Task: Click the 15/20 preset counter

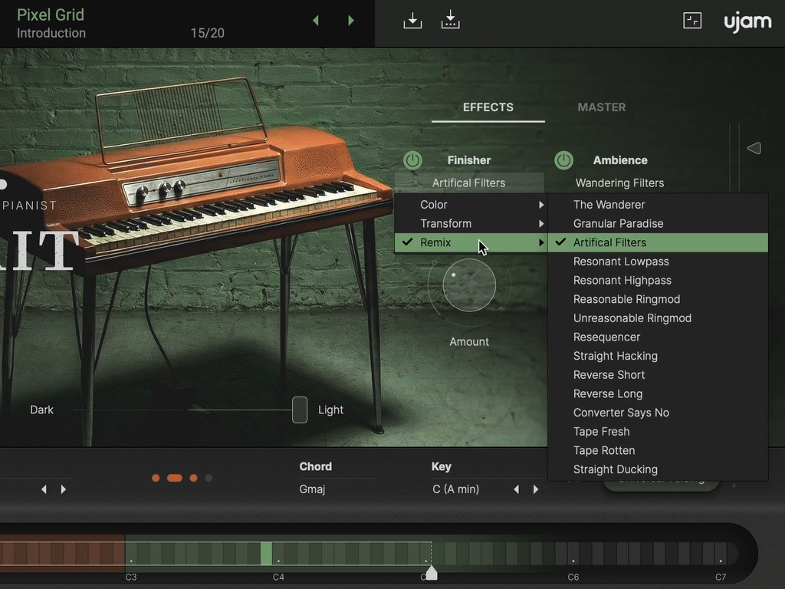Action: tap(207, 33)
